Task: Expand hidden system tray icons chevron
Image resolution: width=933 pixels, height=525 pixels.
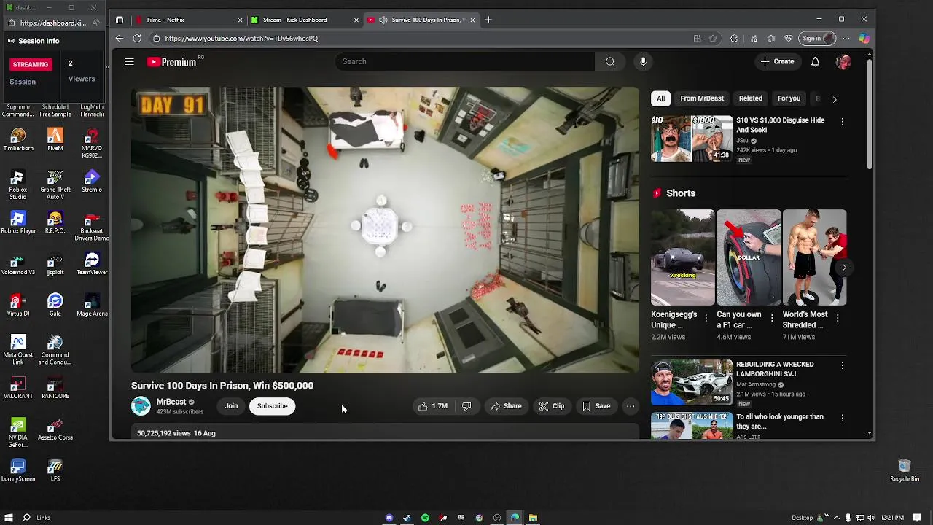Action: pos(836,518)
